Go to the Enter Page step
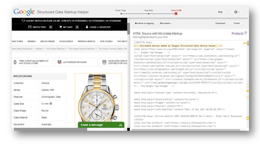260x146 pixels. tap(121, 10)
